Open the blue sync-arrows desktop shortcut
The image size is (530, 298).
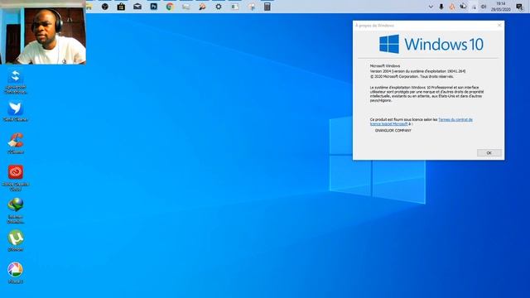pyautogui.click(x=16, y=81)
